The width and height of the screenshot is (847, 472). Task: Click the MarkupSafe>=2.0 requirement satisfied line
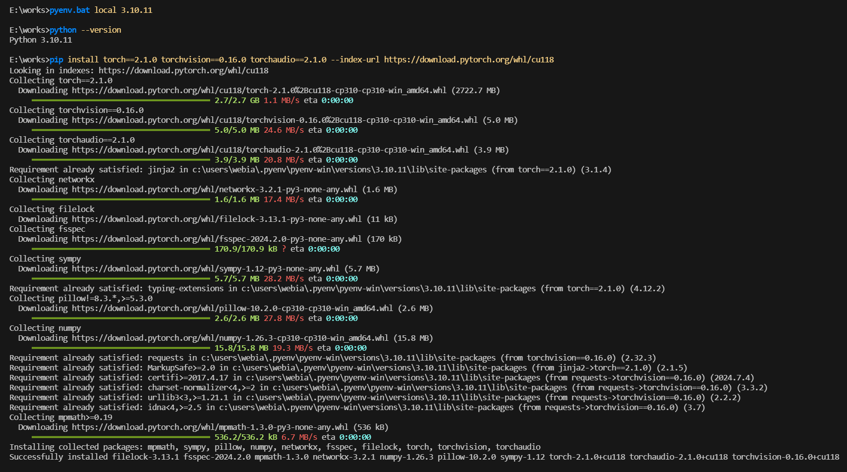[x=348, y=367]
